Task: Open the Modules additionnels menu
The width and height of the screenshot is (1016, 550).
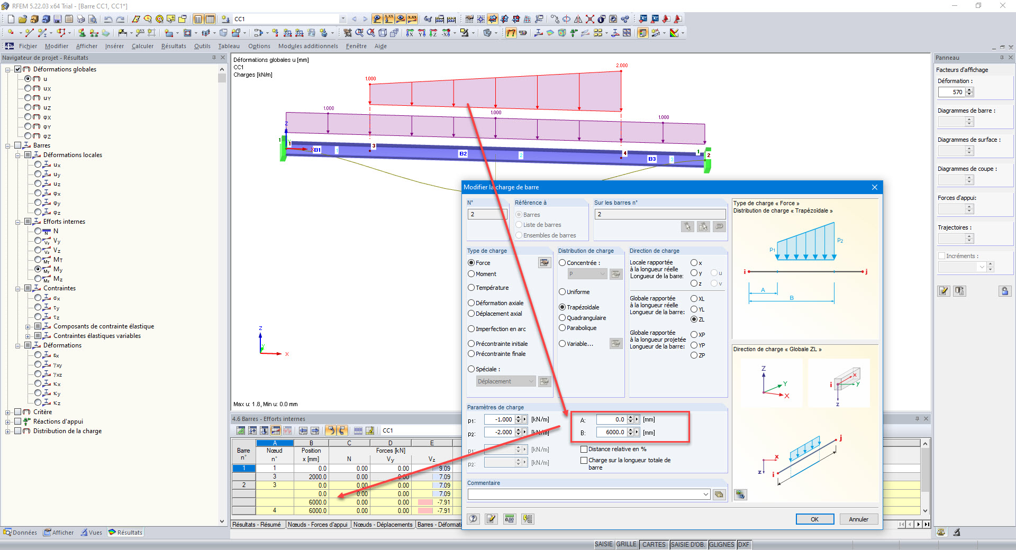Action: coord(308,46)
